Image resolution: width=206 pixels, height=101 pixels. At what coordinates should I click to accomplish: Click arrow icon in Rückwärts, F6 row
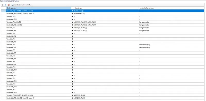tap(72, 47)
